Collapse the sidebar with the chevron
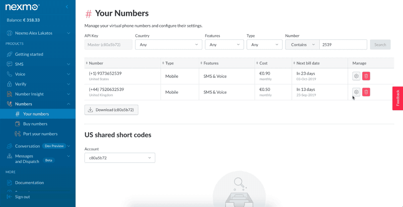This screenshot has height=207, width=403. point(66,6)
